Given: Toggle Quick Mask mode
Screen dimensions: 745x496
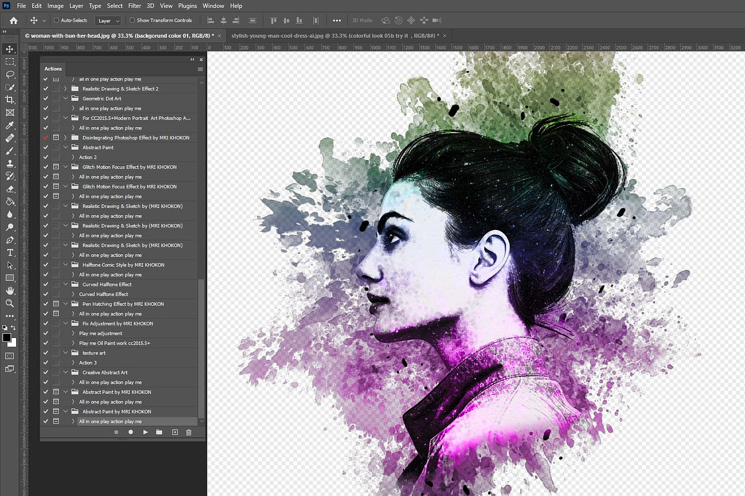Looking at the screenshot, I should coord(10,356).
